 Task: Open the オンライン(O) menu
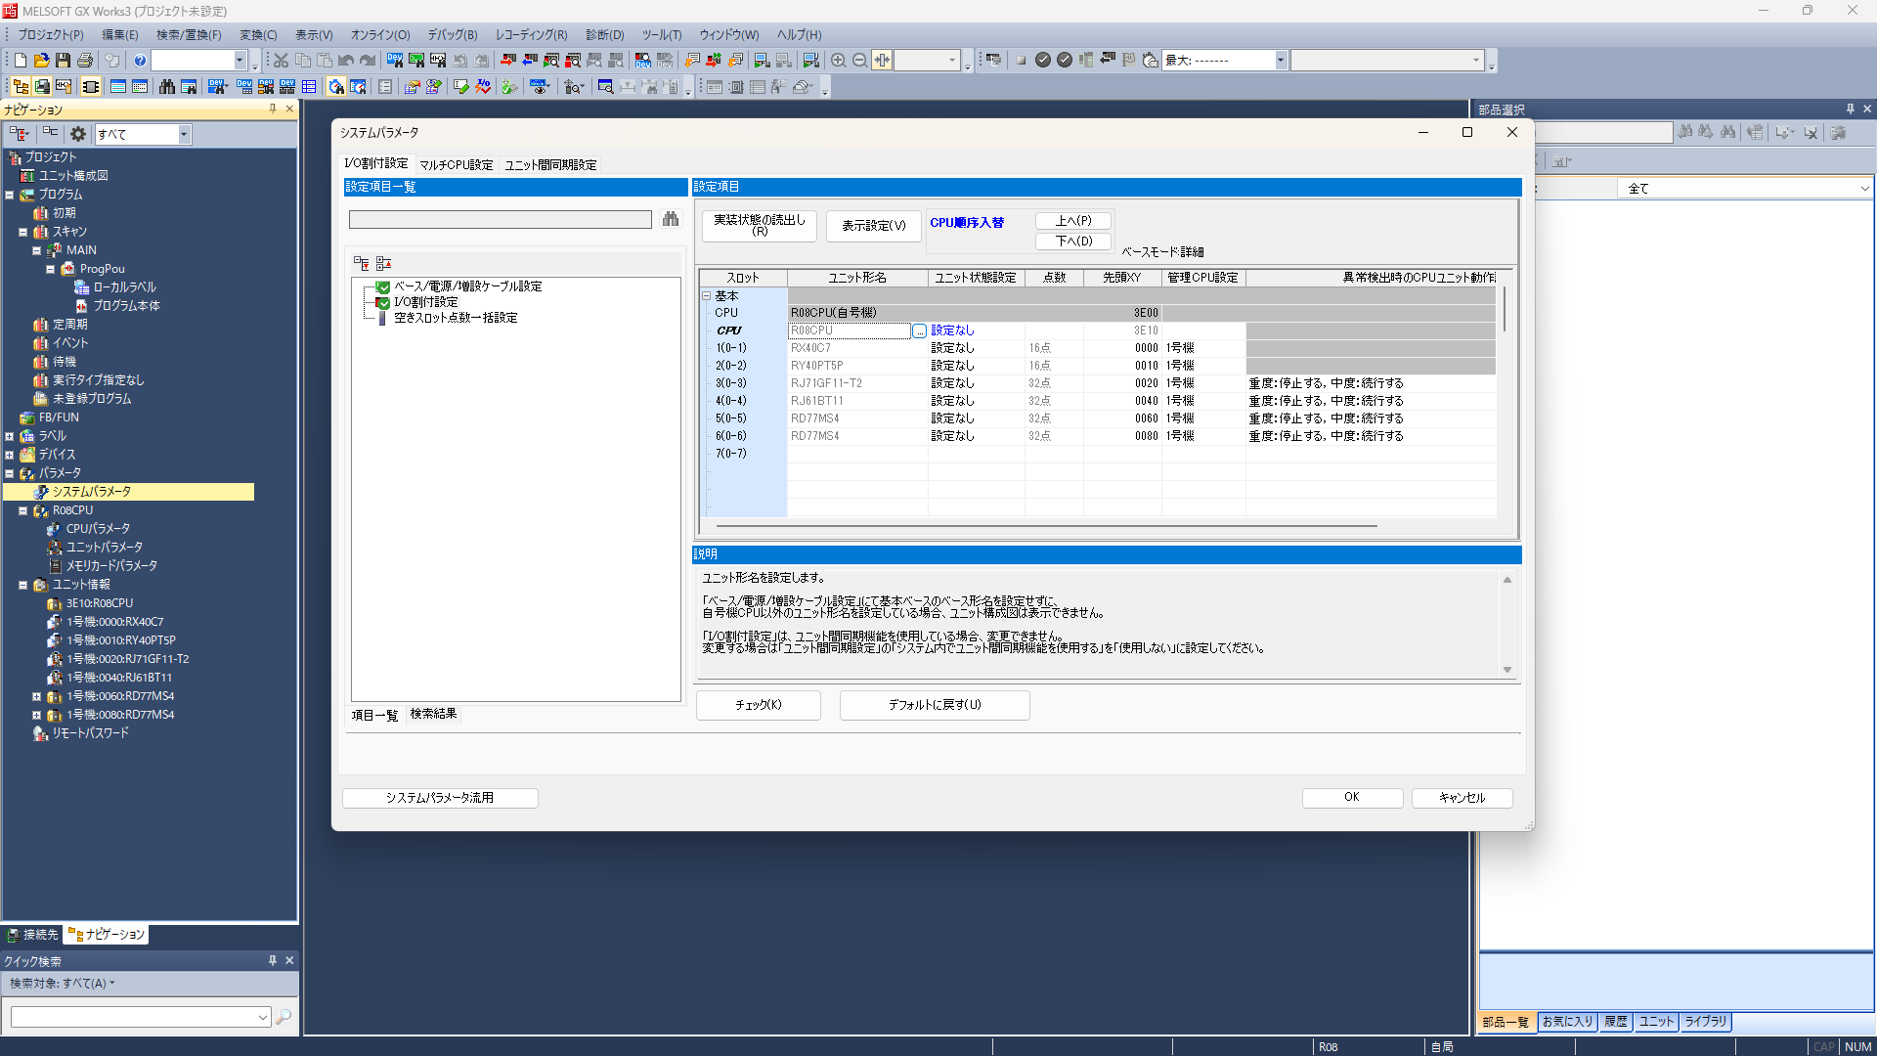(379, 34)
